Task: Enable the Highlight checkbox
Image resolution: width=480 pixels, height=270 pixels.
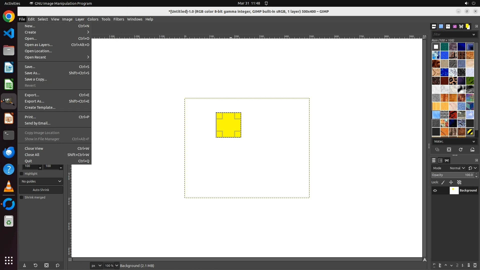Action: point(21,173)
